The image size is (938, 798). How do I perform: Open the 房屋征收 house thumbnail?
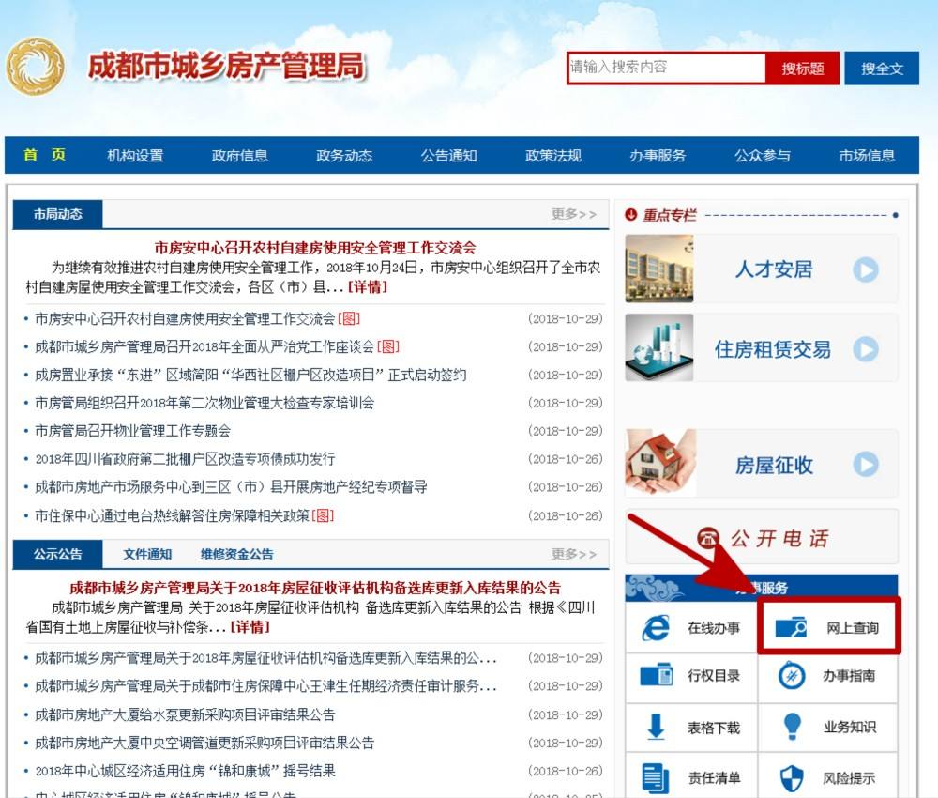(660, 462)
